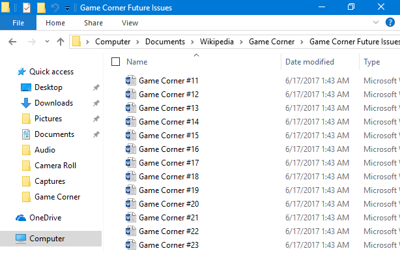Navigate to Wikipedia in the address bar
400x253 pixels.
(x=216, y=42)
